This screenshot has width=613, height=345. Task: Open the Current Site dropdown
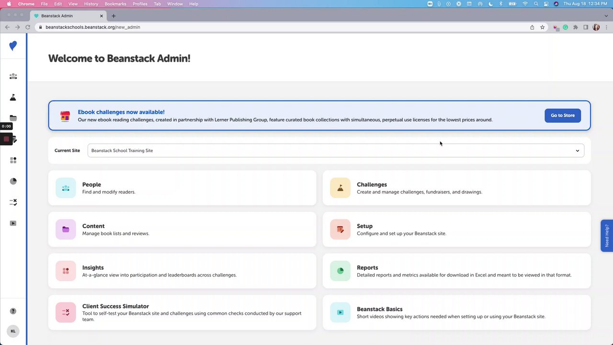(336, 150)
